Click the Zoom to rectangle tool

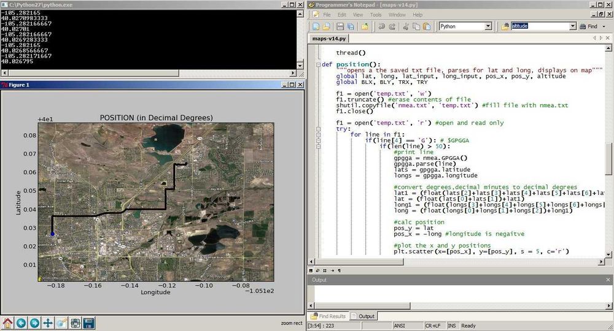(x=61, y=323)
